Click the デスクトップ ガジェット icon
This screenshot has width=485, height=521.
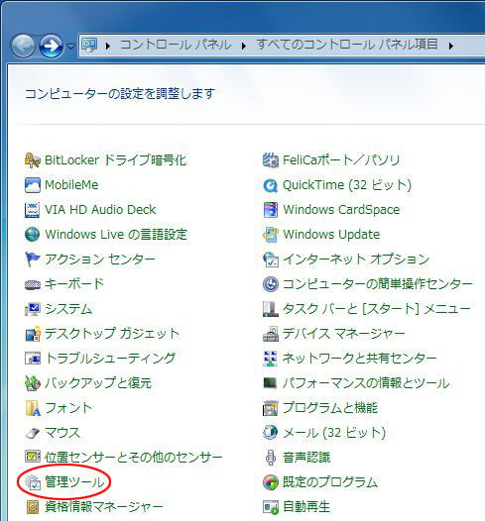(33, 334)
